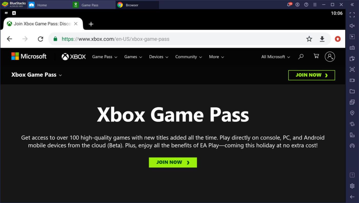Open the shopping cart icon

[x=316, y=56]
